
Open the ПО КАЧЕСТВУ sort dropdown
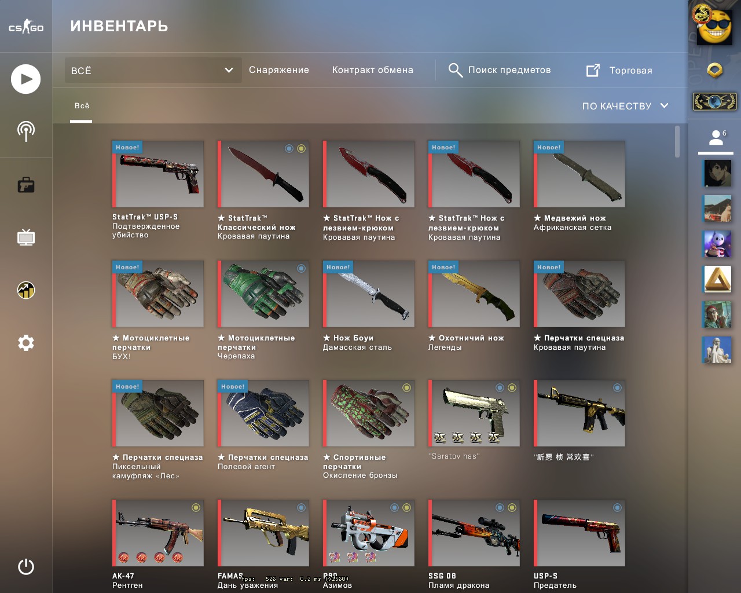(625, 106)
